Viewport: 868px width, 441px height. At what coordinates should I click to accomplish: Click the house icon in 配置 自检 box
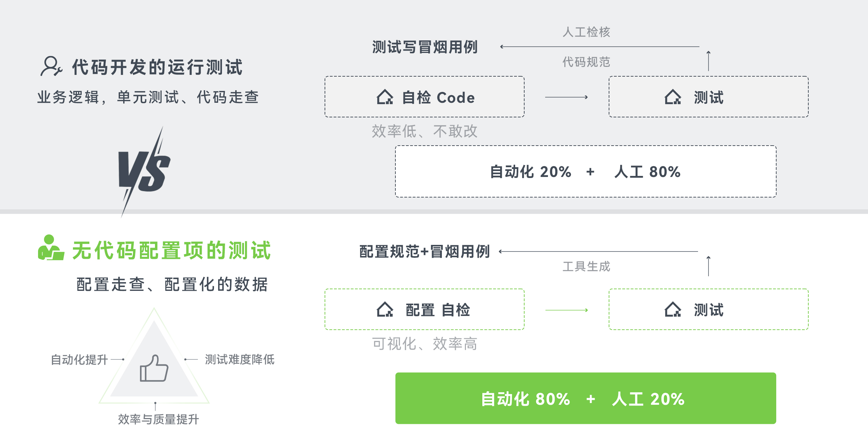point(385,309)
